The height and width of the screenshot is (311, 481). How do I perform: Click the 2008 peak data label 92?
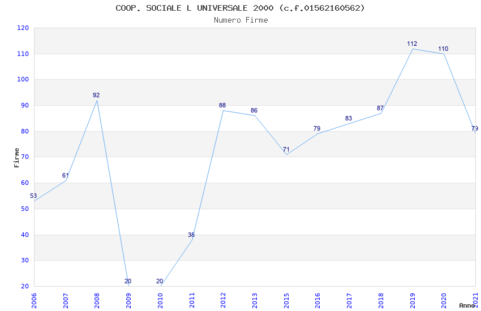(96, 96)
